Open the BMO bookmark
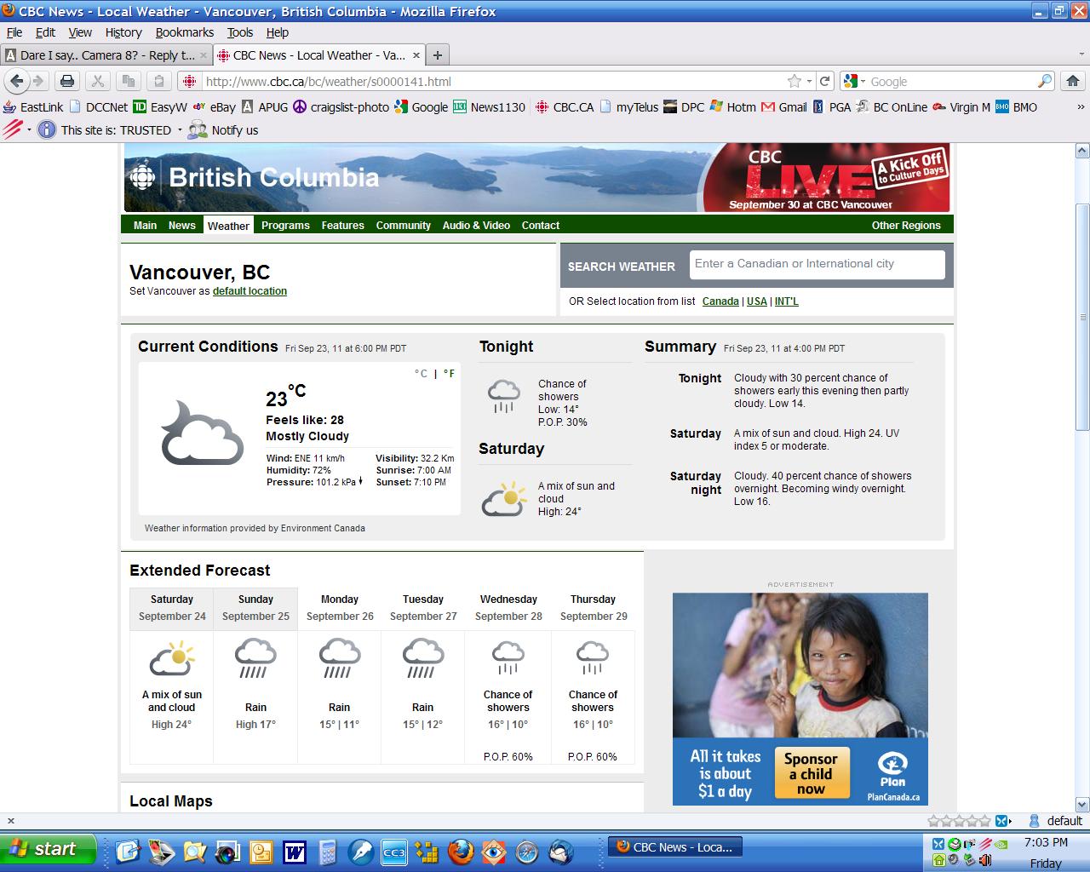1090x872 pixels. click(x=1016, y=106)
